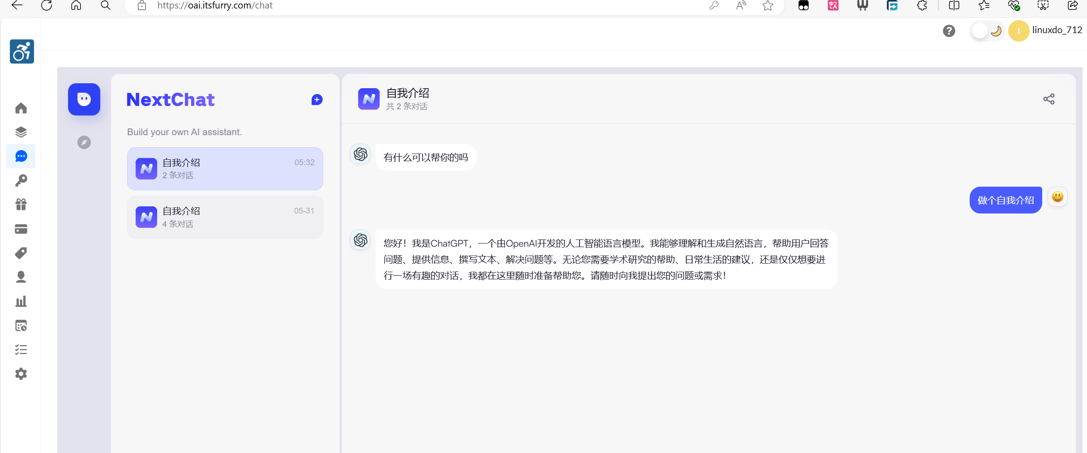Click the share icon in chat header

pyautogui.click(x=1049, y=99)
